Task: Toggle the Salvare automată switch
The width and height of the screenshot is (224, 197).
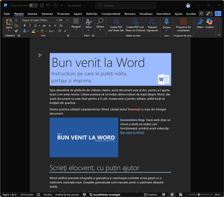Action: coord(33,6)
